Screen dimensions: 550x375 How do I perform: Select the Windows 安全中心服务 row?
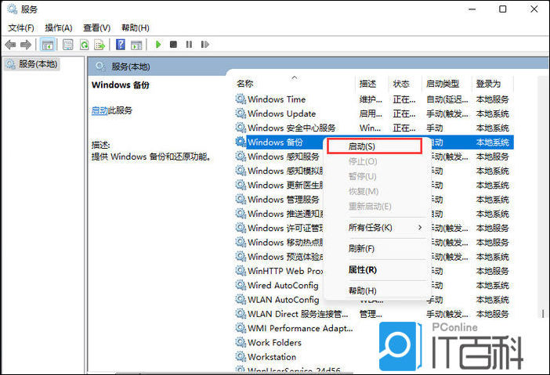tap(374, 128)
